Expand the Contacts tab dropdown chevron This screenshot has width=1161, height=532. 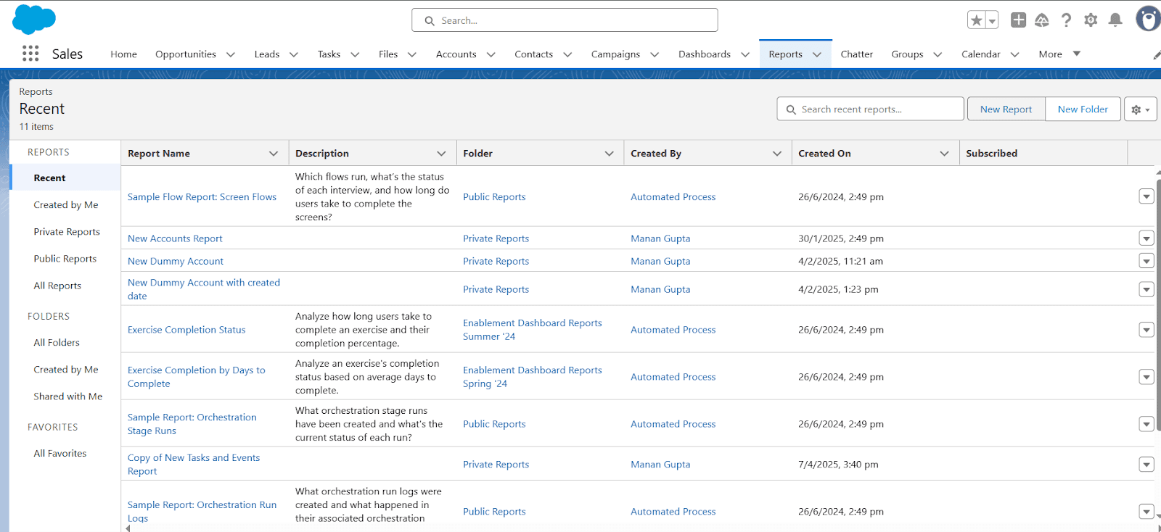pyautogui.click(x=567, y=54)
